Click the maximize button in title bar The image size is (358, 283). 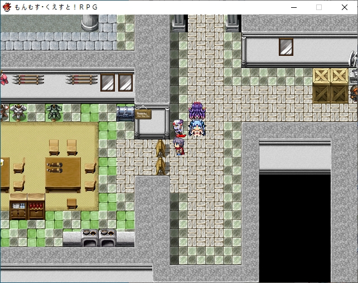(319, 7)
